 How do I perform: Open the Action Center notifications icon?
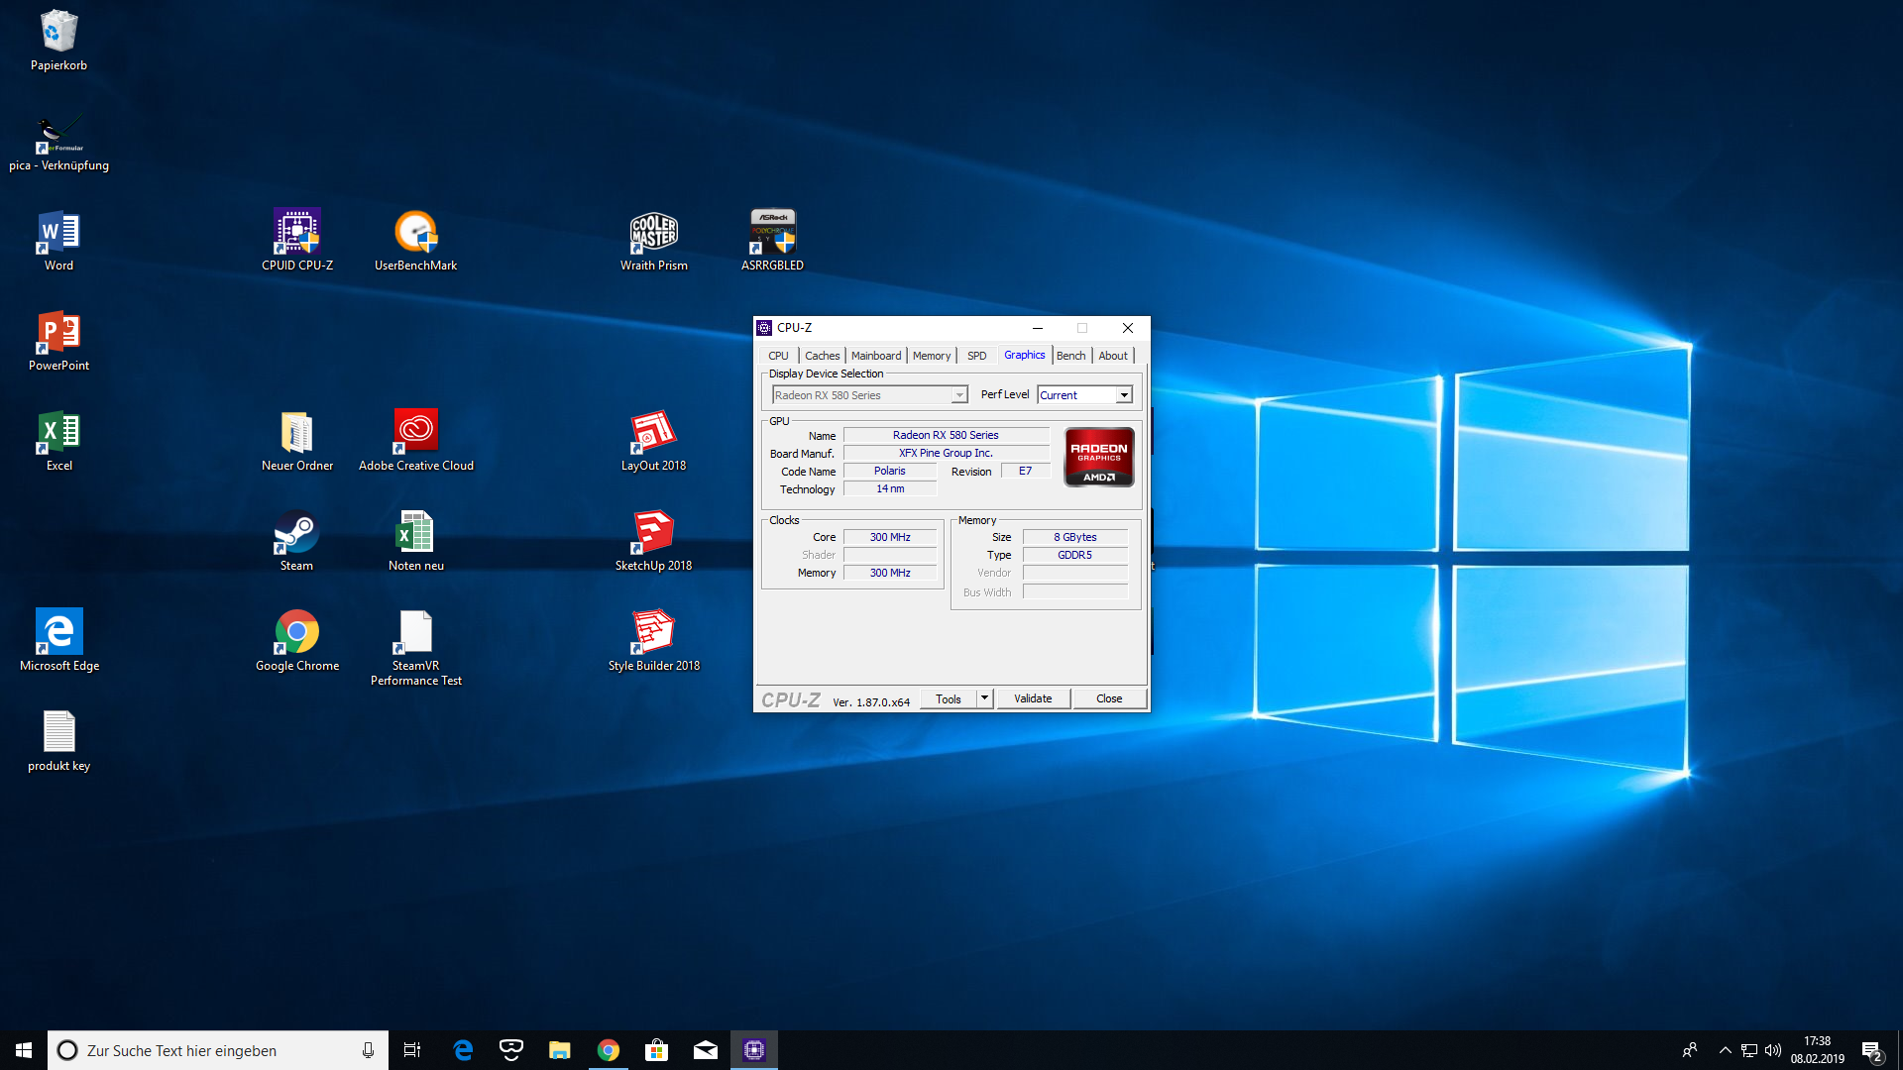1871,1050
